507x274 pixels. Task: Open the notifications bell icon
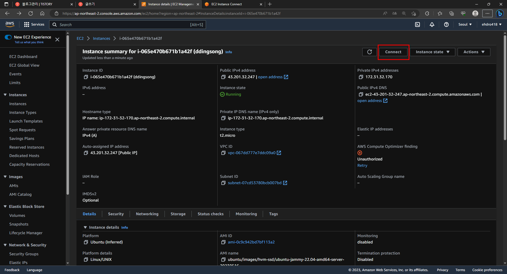point(432,25)
